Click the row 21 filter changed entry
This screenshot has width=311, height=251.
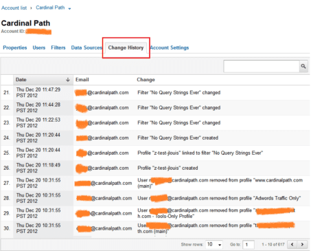tap(179, 93)
